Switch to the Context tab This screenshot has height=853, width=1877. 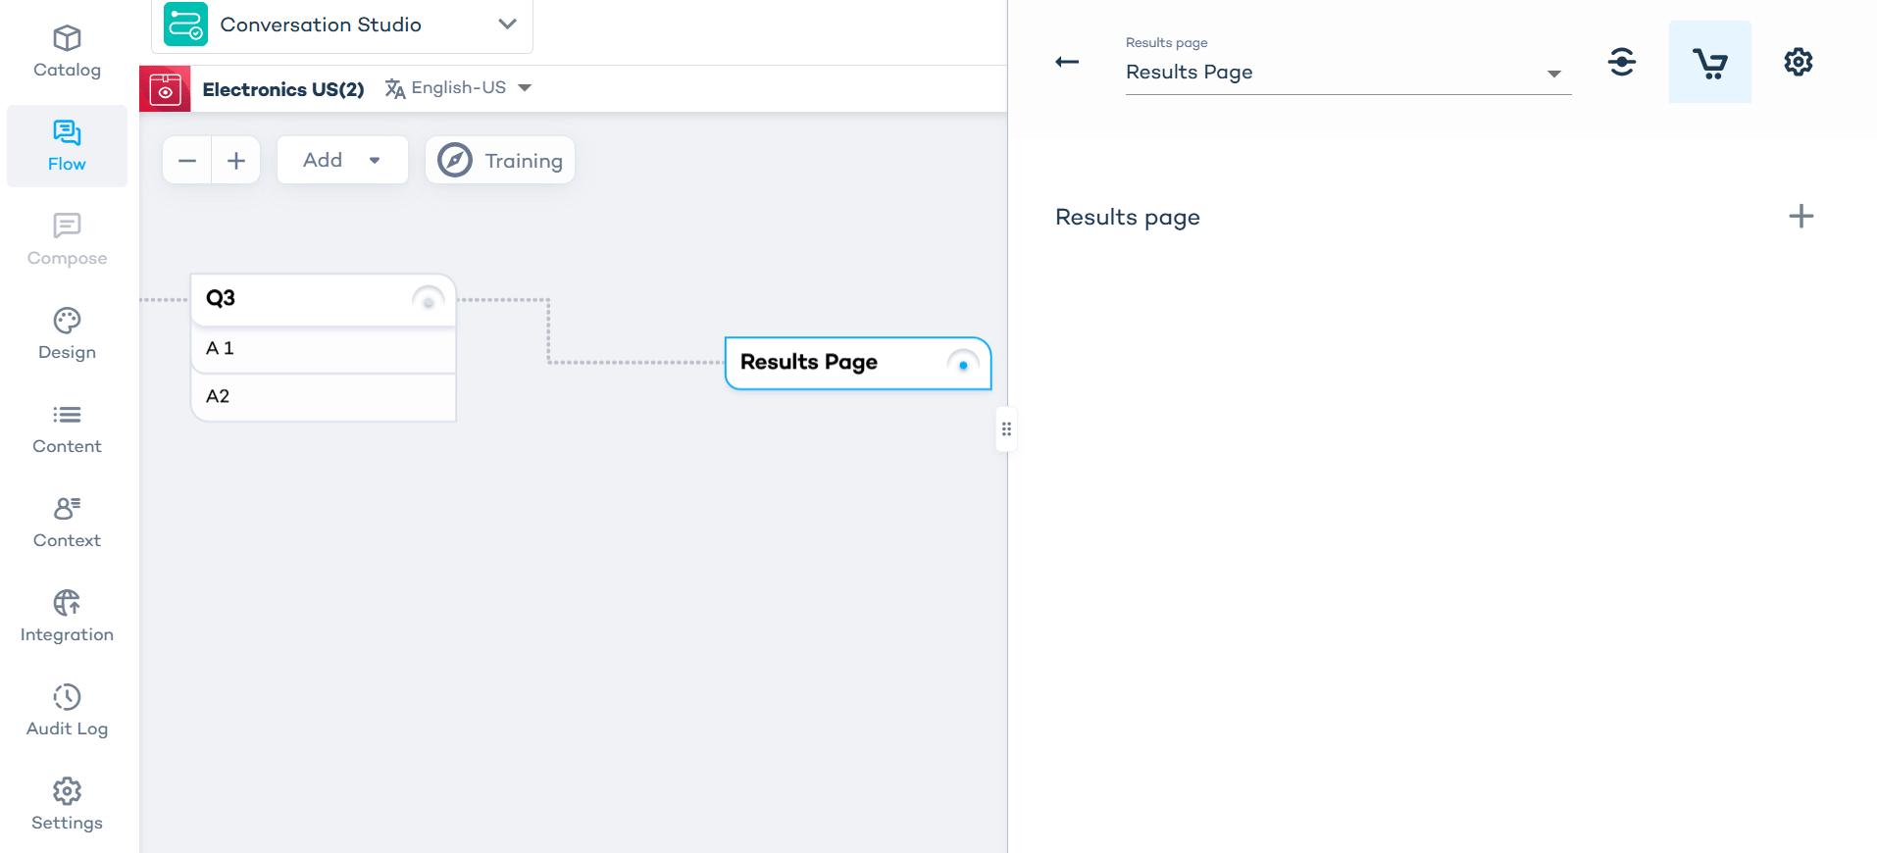tap(67, 523)
